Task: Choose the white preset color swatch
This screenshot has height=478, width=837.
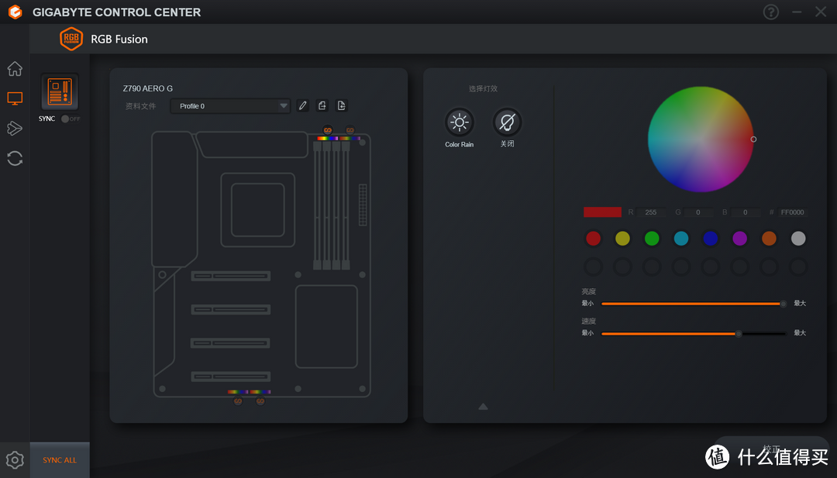Action: [798, 239]
